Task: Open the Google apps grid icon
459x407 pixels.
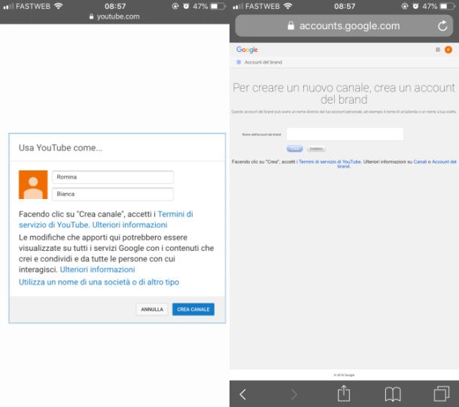Action: click(438, 50)
